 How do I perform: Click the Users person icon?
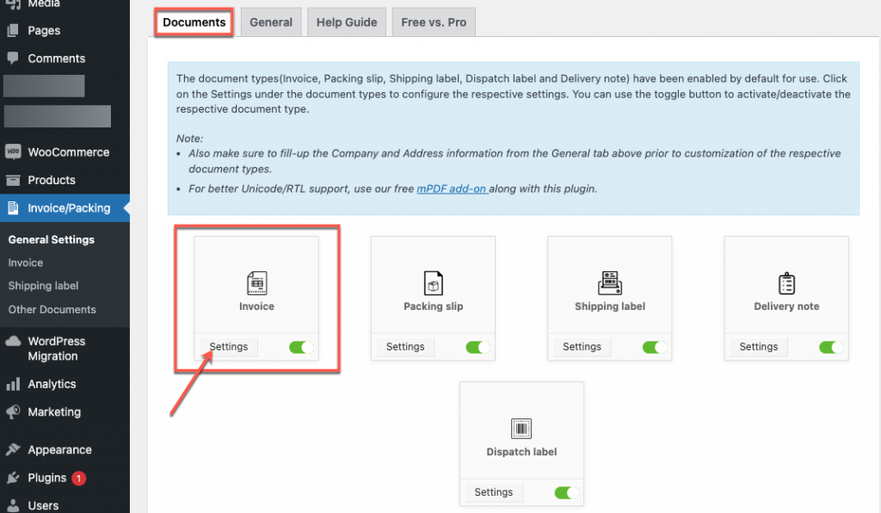pyautogui.click(x=13, y=505)
